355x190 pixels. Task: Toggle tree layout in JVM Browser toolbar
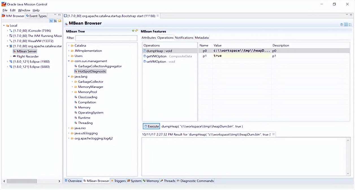[x=51, y=21]
